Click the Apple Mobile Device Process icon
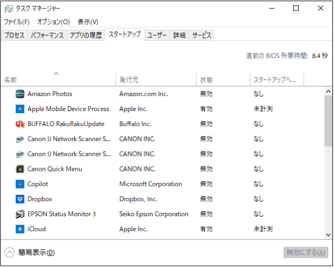Viewport: 334px width, 268px height. tap(20, 109)
